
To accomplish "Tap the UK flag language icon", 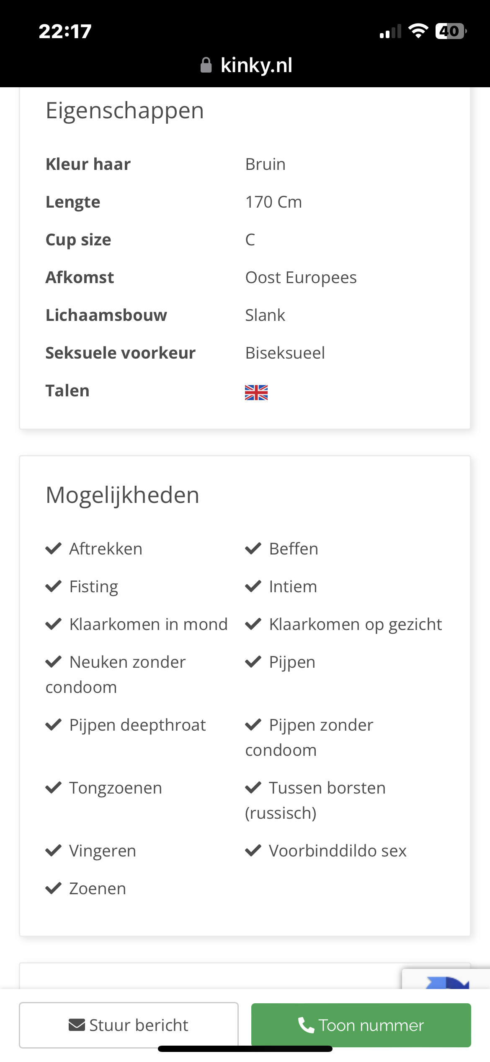I will 256,393.
